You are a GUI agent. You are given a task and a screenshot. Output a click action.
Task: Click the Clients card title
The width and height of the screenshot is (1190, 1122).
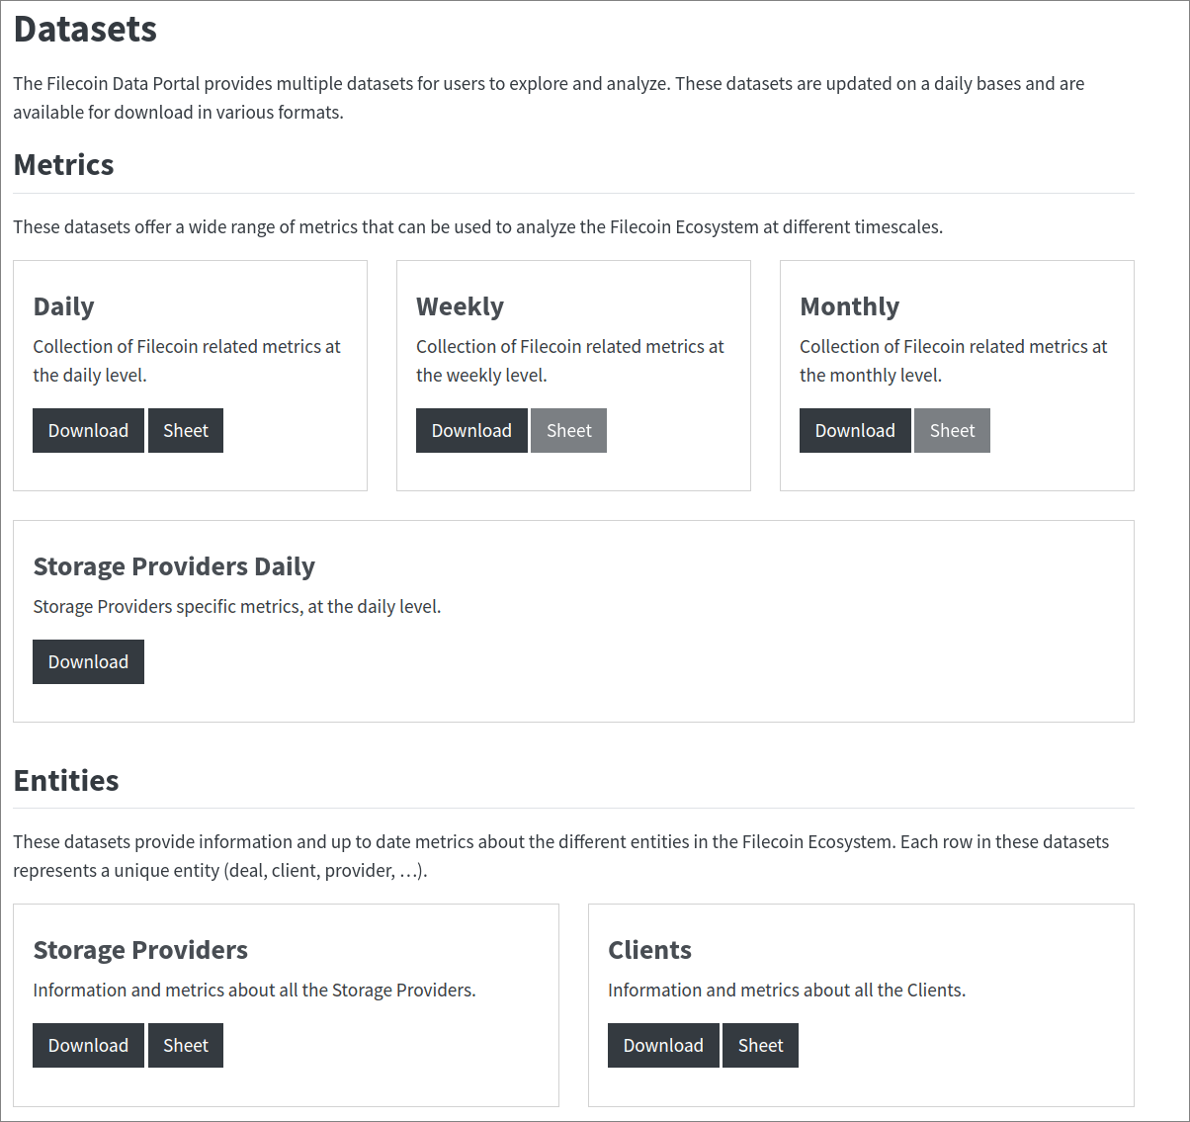click(x=649, y=950)
